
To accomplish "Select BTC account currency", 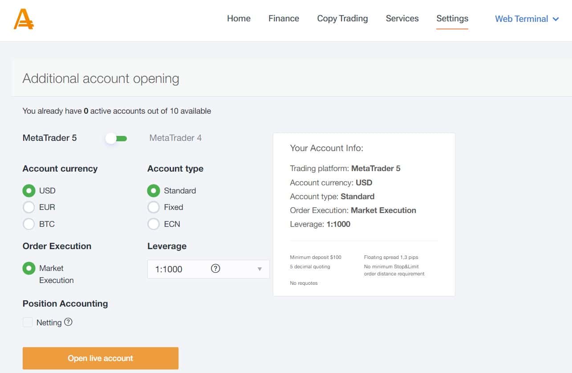I will 29,224.
